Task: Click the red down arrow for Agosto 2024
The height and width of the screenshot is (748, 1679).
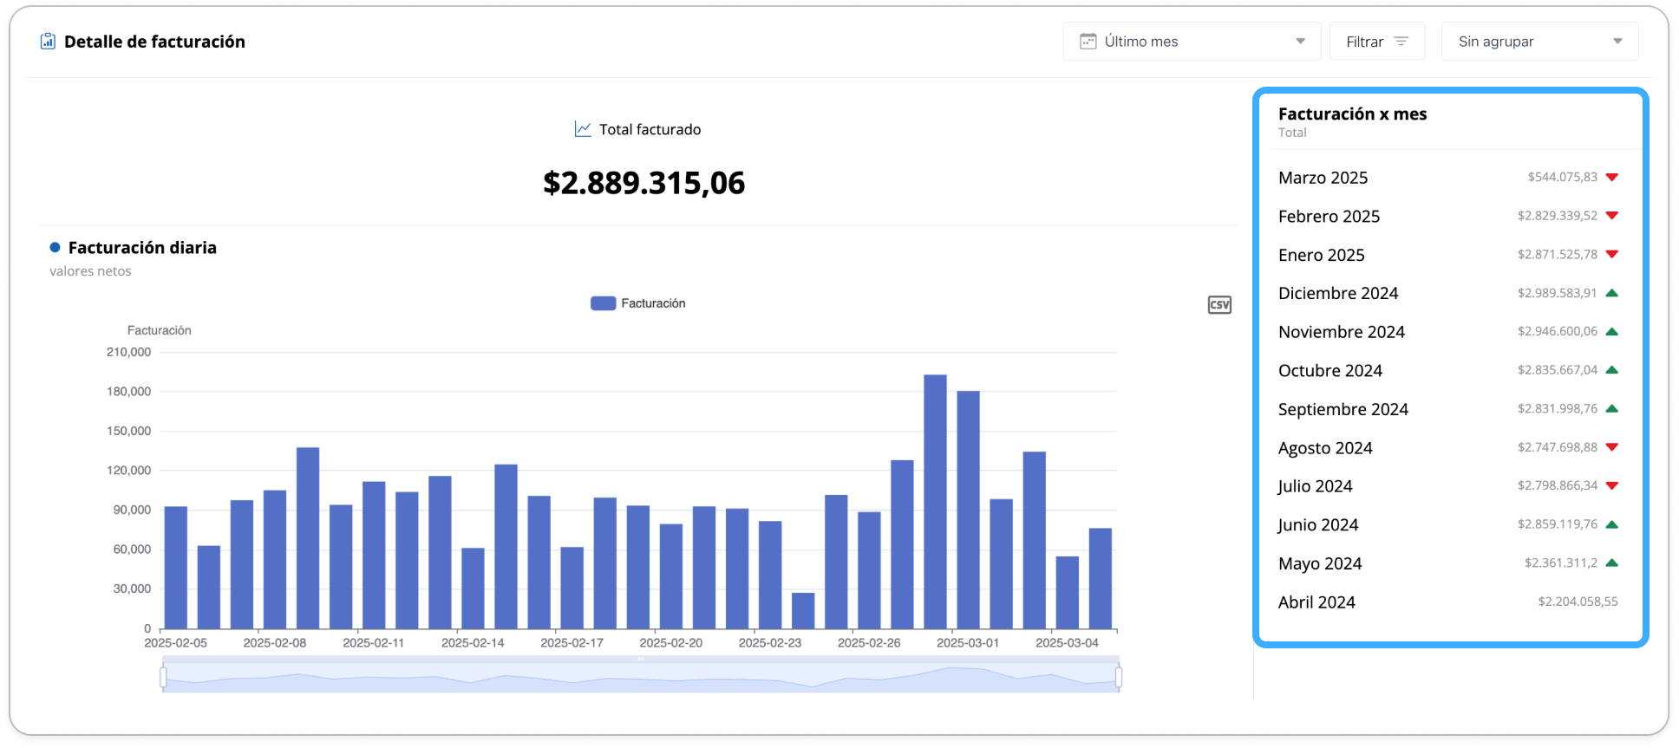Action: click(x=1611, y=447)
